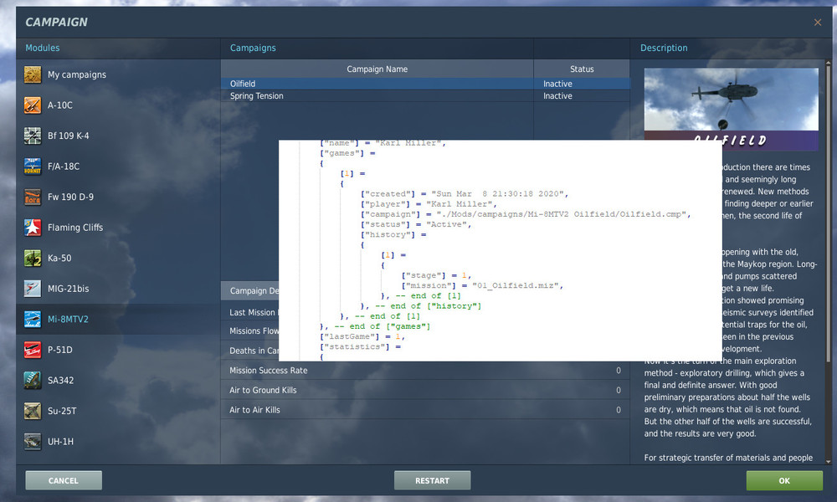Click the Air to Air Kills row
Image resolution: width=837 pixels, height=502 pixels.
(x=425, y=410)
